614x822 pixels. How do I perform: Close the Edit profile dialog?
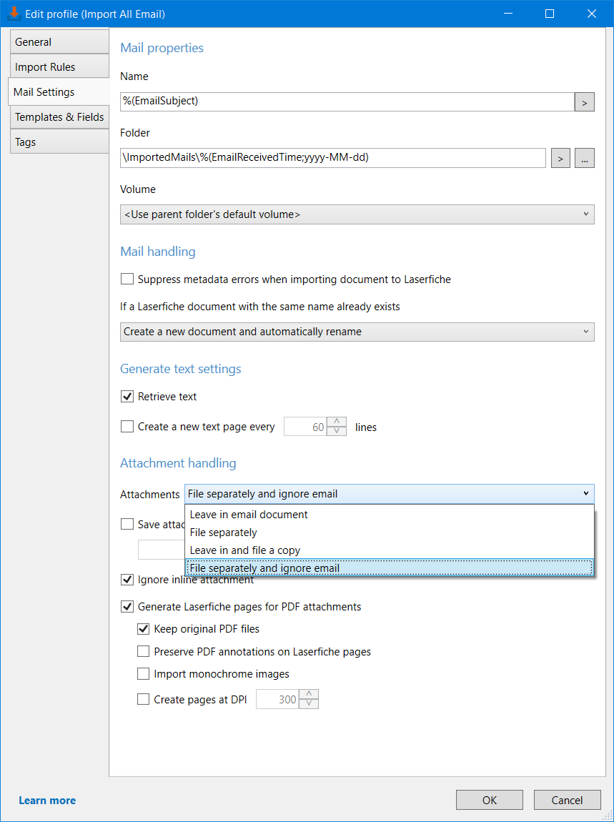click(x=591, y=14)
